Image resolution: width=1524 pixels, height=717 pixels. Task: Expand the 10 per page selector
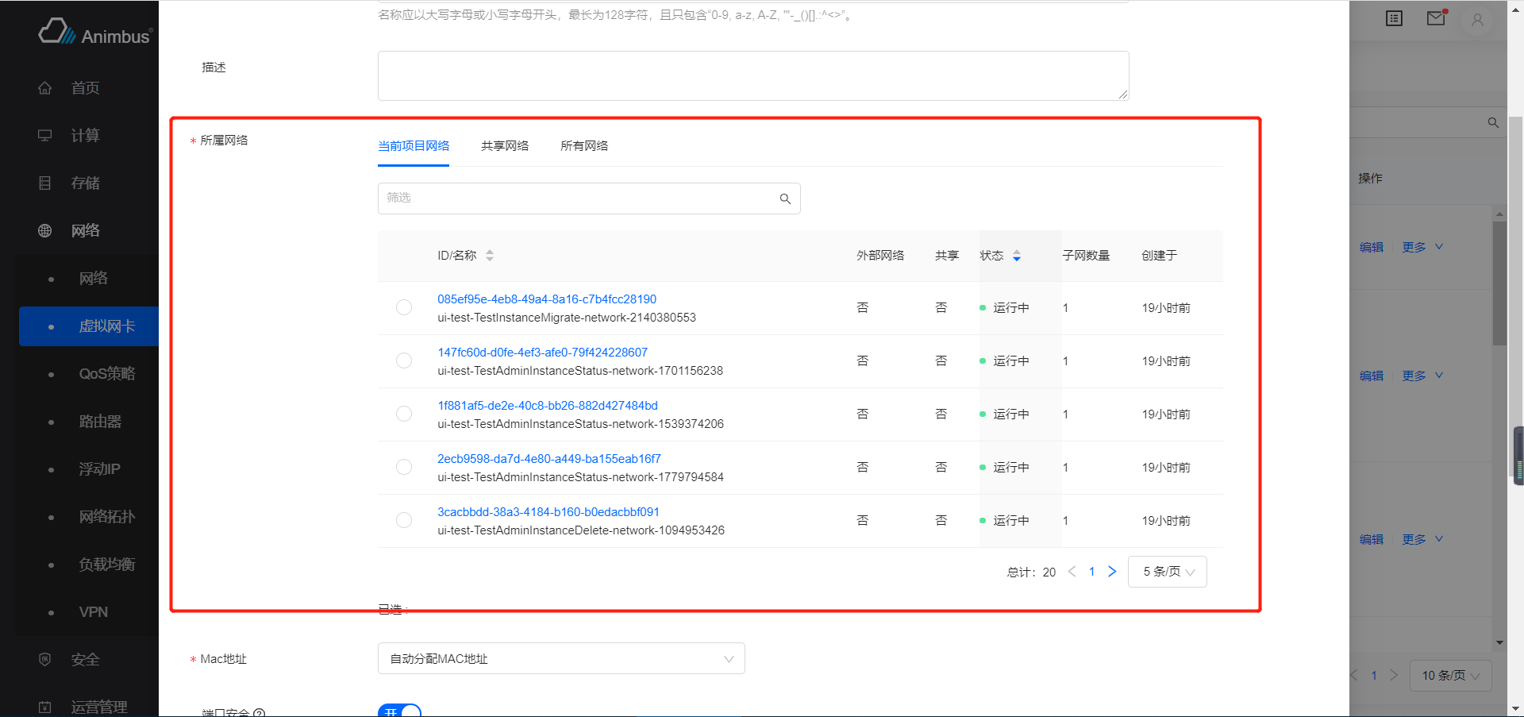pos(1451,676)
